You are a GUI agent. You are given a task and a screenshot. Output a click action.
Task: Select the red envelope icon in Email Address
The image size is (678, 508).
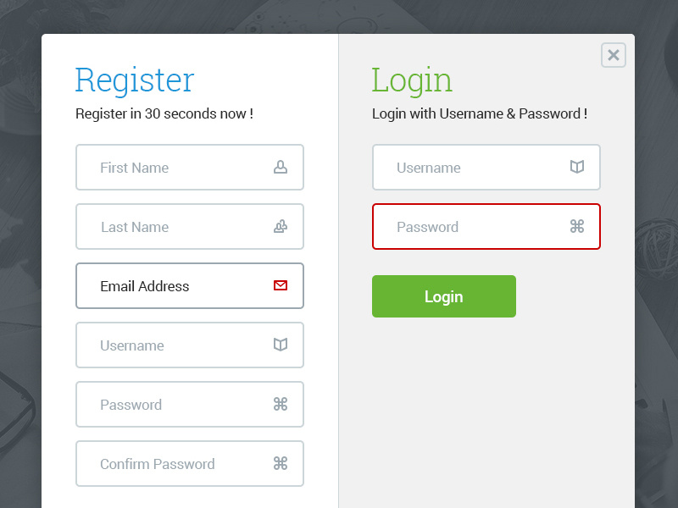(280, 285)
